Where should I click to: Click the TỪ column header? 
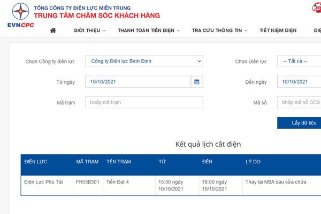point(162,162)
